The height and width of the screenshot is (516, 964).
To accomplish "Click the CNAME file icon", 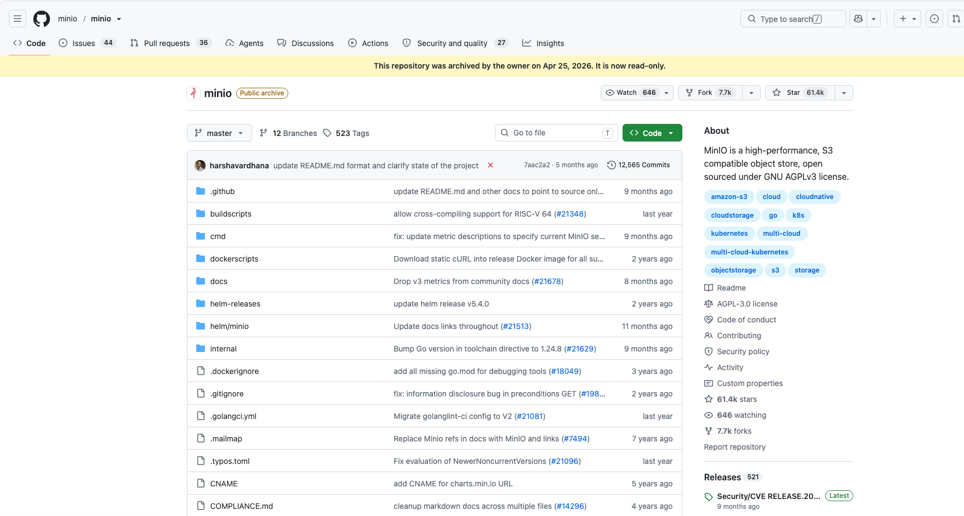I will click(201, 484).
